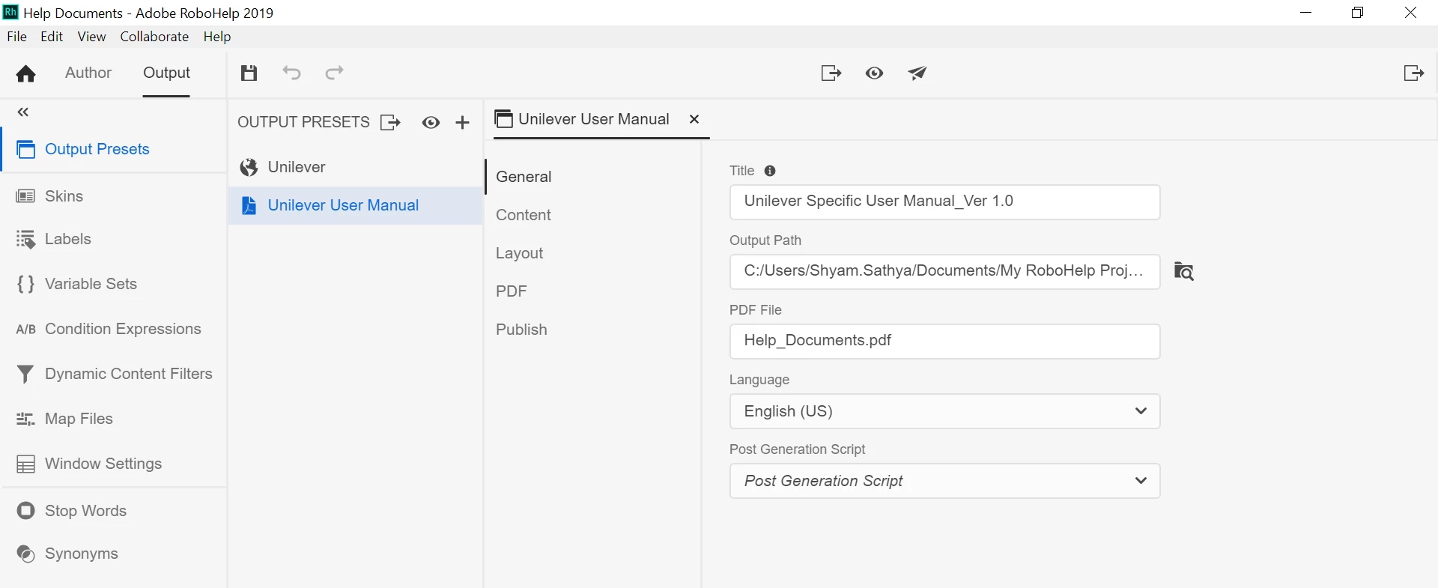Screen dimensions: 1438x588
Task: Open Variable Sets section
Action: (114, 284)
